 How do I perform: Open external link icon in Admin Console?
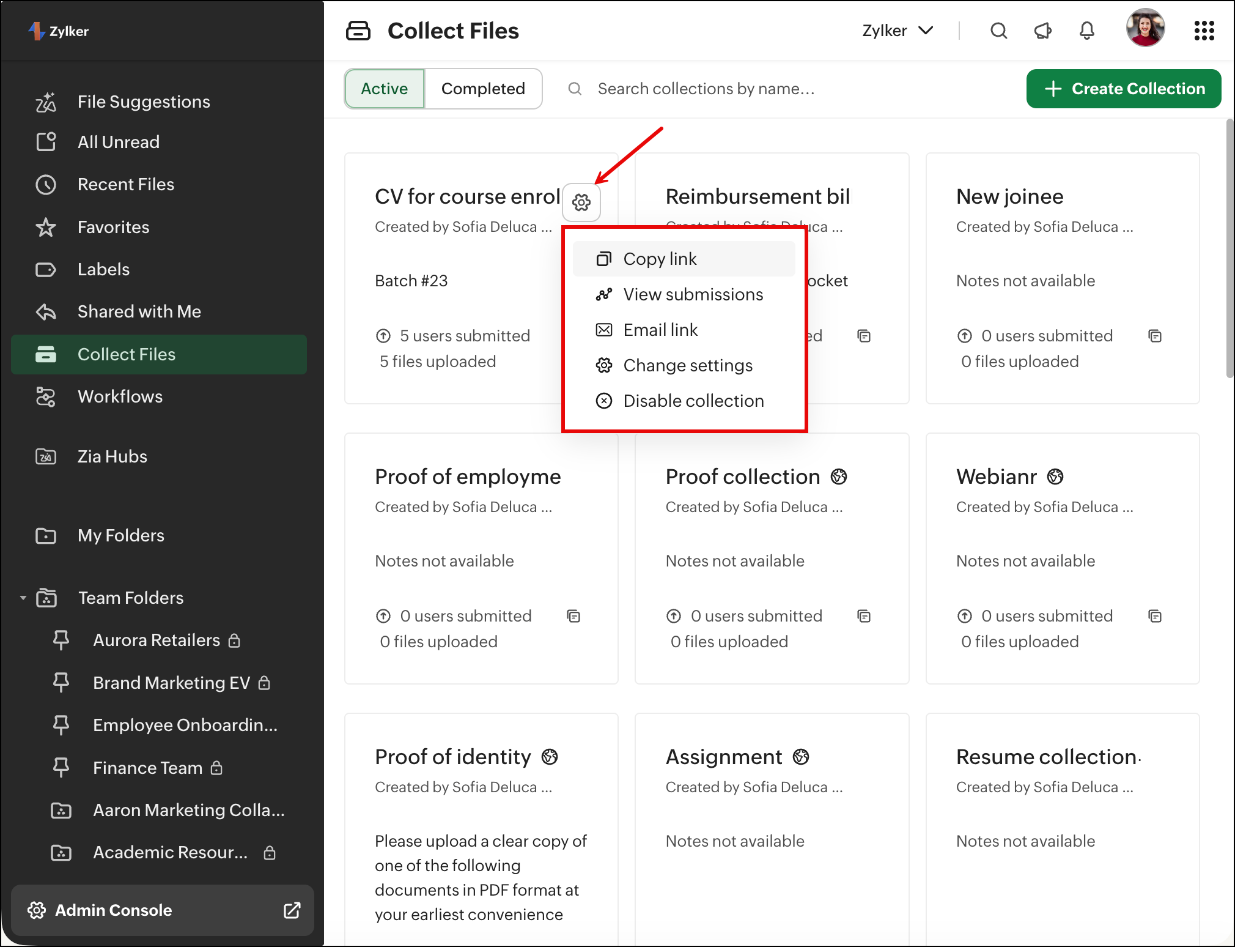tap(292, 910)
